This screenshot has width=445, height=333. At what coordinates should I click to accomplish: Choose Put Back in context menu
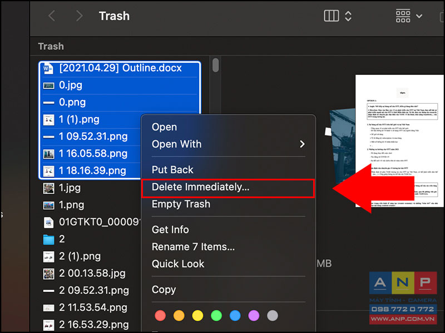[229, 170]
